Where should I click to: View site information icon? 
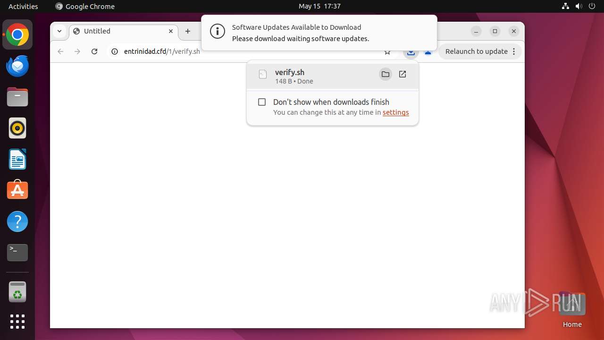click(x=115, y=51)
